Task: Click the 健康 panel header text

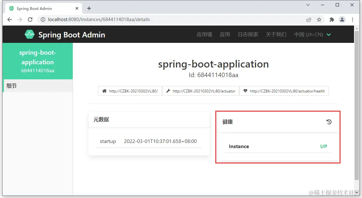Action: [228, 122]
